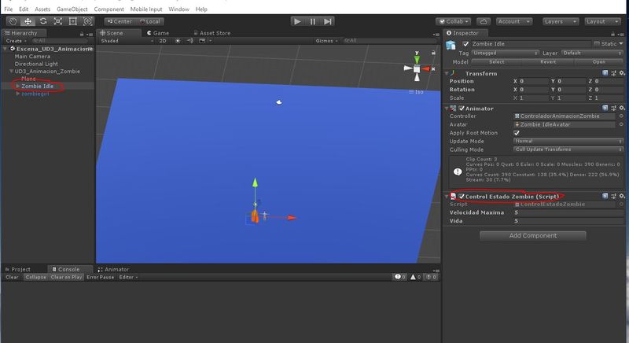Open Culling Mode dropdown

[x=568, y=149]
